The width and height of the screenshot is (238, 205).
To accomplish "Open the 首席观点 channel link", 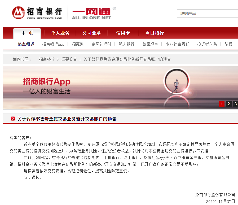I will click(x=150, y=44).
